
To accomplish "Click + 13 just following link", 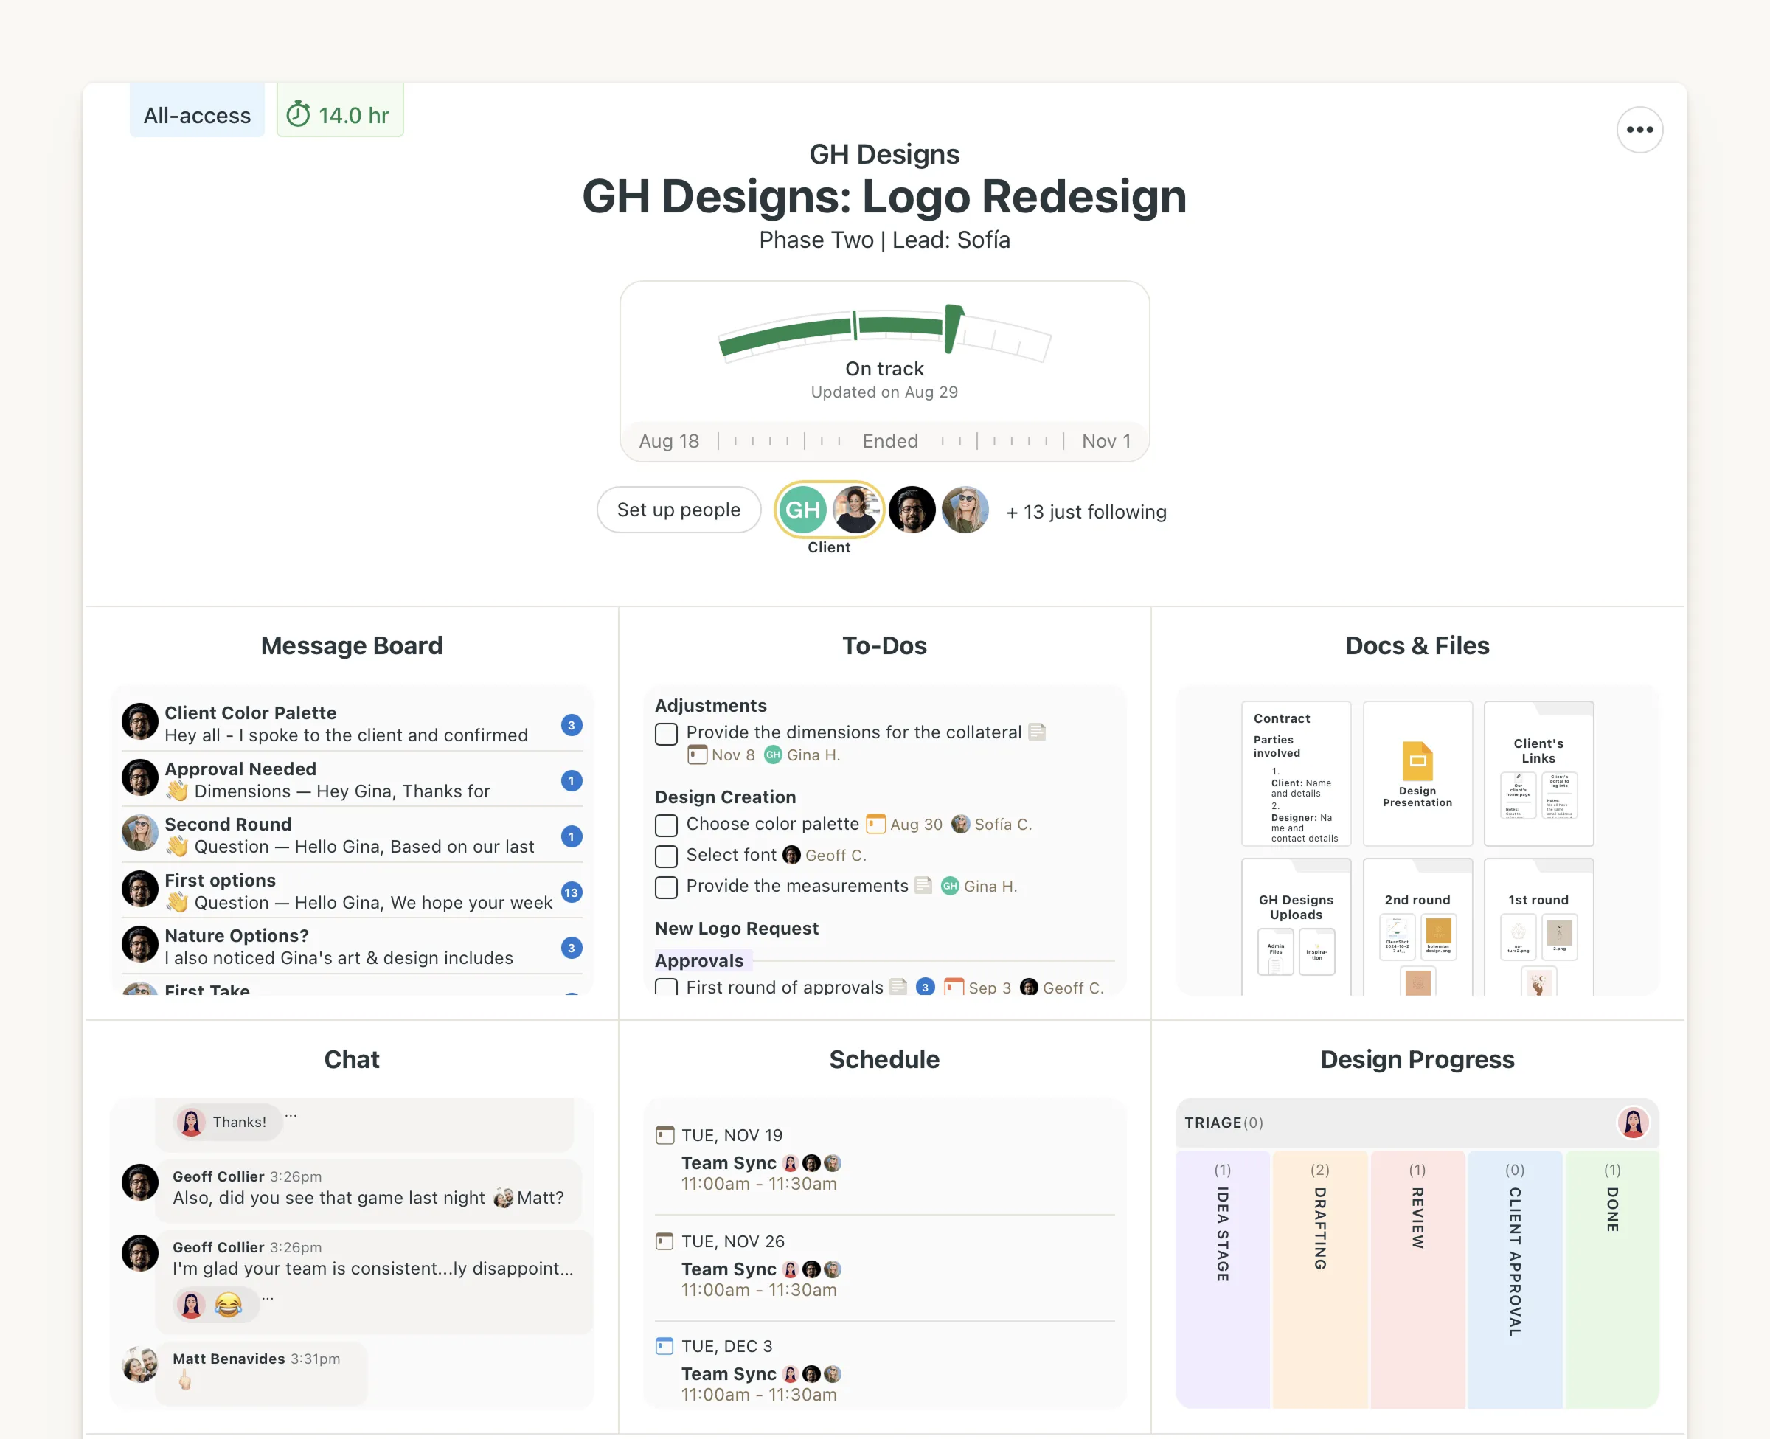I will click(1086, 511).
